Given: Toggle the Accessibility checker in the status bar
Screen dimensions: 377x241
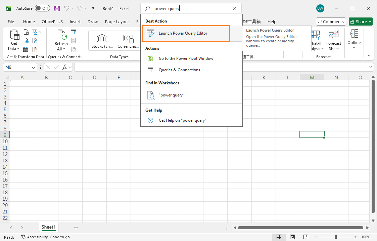Looking at the screenshot, I should tap(45, 237).
